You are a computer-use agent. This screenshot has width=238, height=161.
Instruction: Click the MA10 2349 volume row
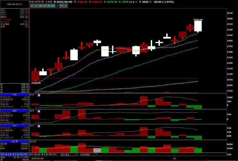pos(14,148)
